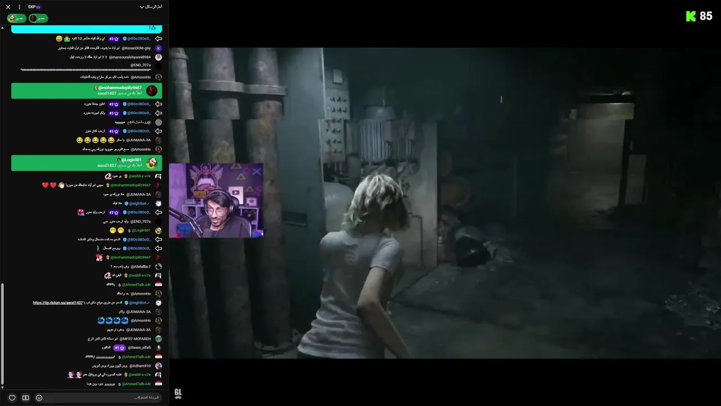Click mansouralsbyanni8984's profile avatar
This screenshot has height=406, width=721.
(x=158, y=57)
